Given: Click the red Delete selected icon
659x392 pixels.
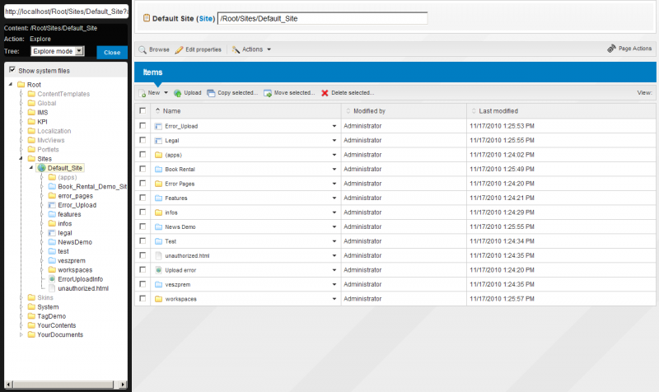Looking at the screenshot, I should pos(325,93).
